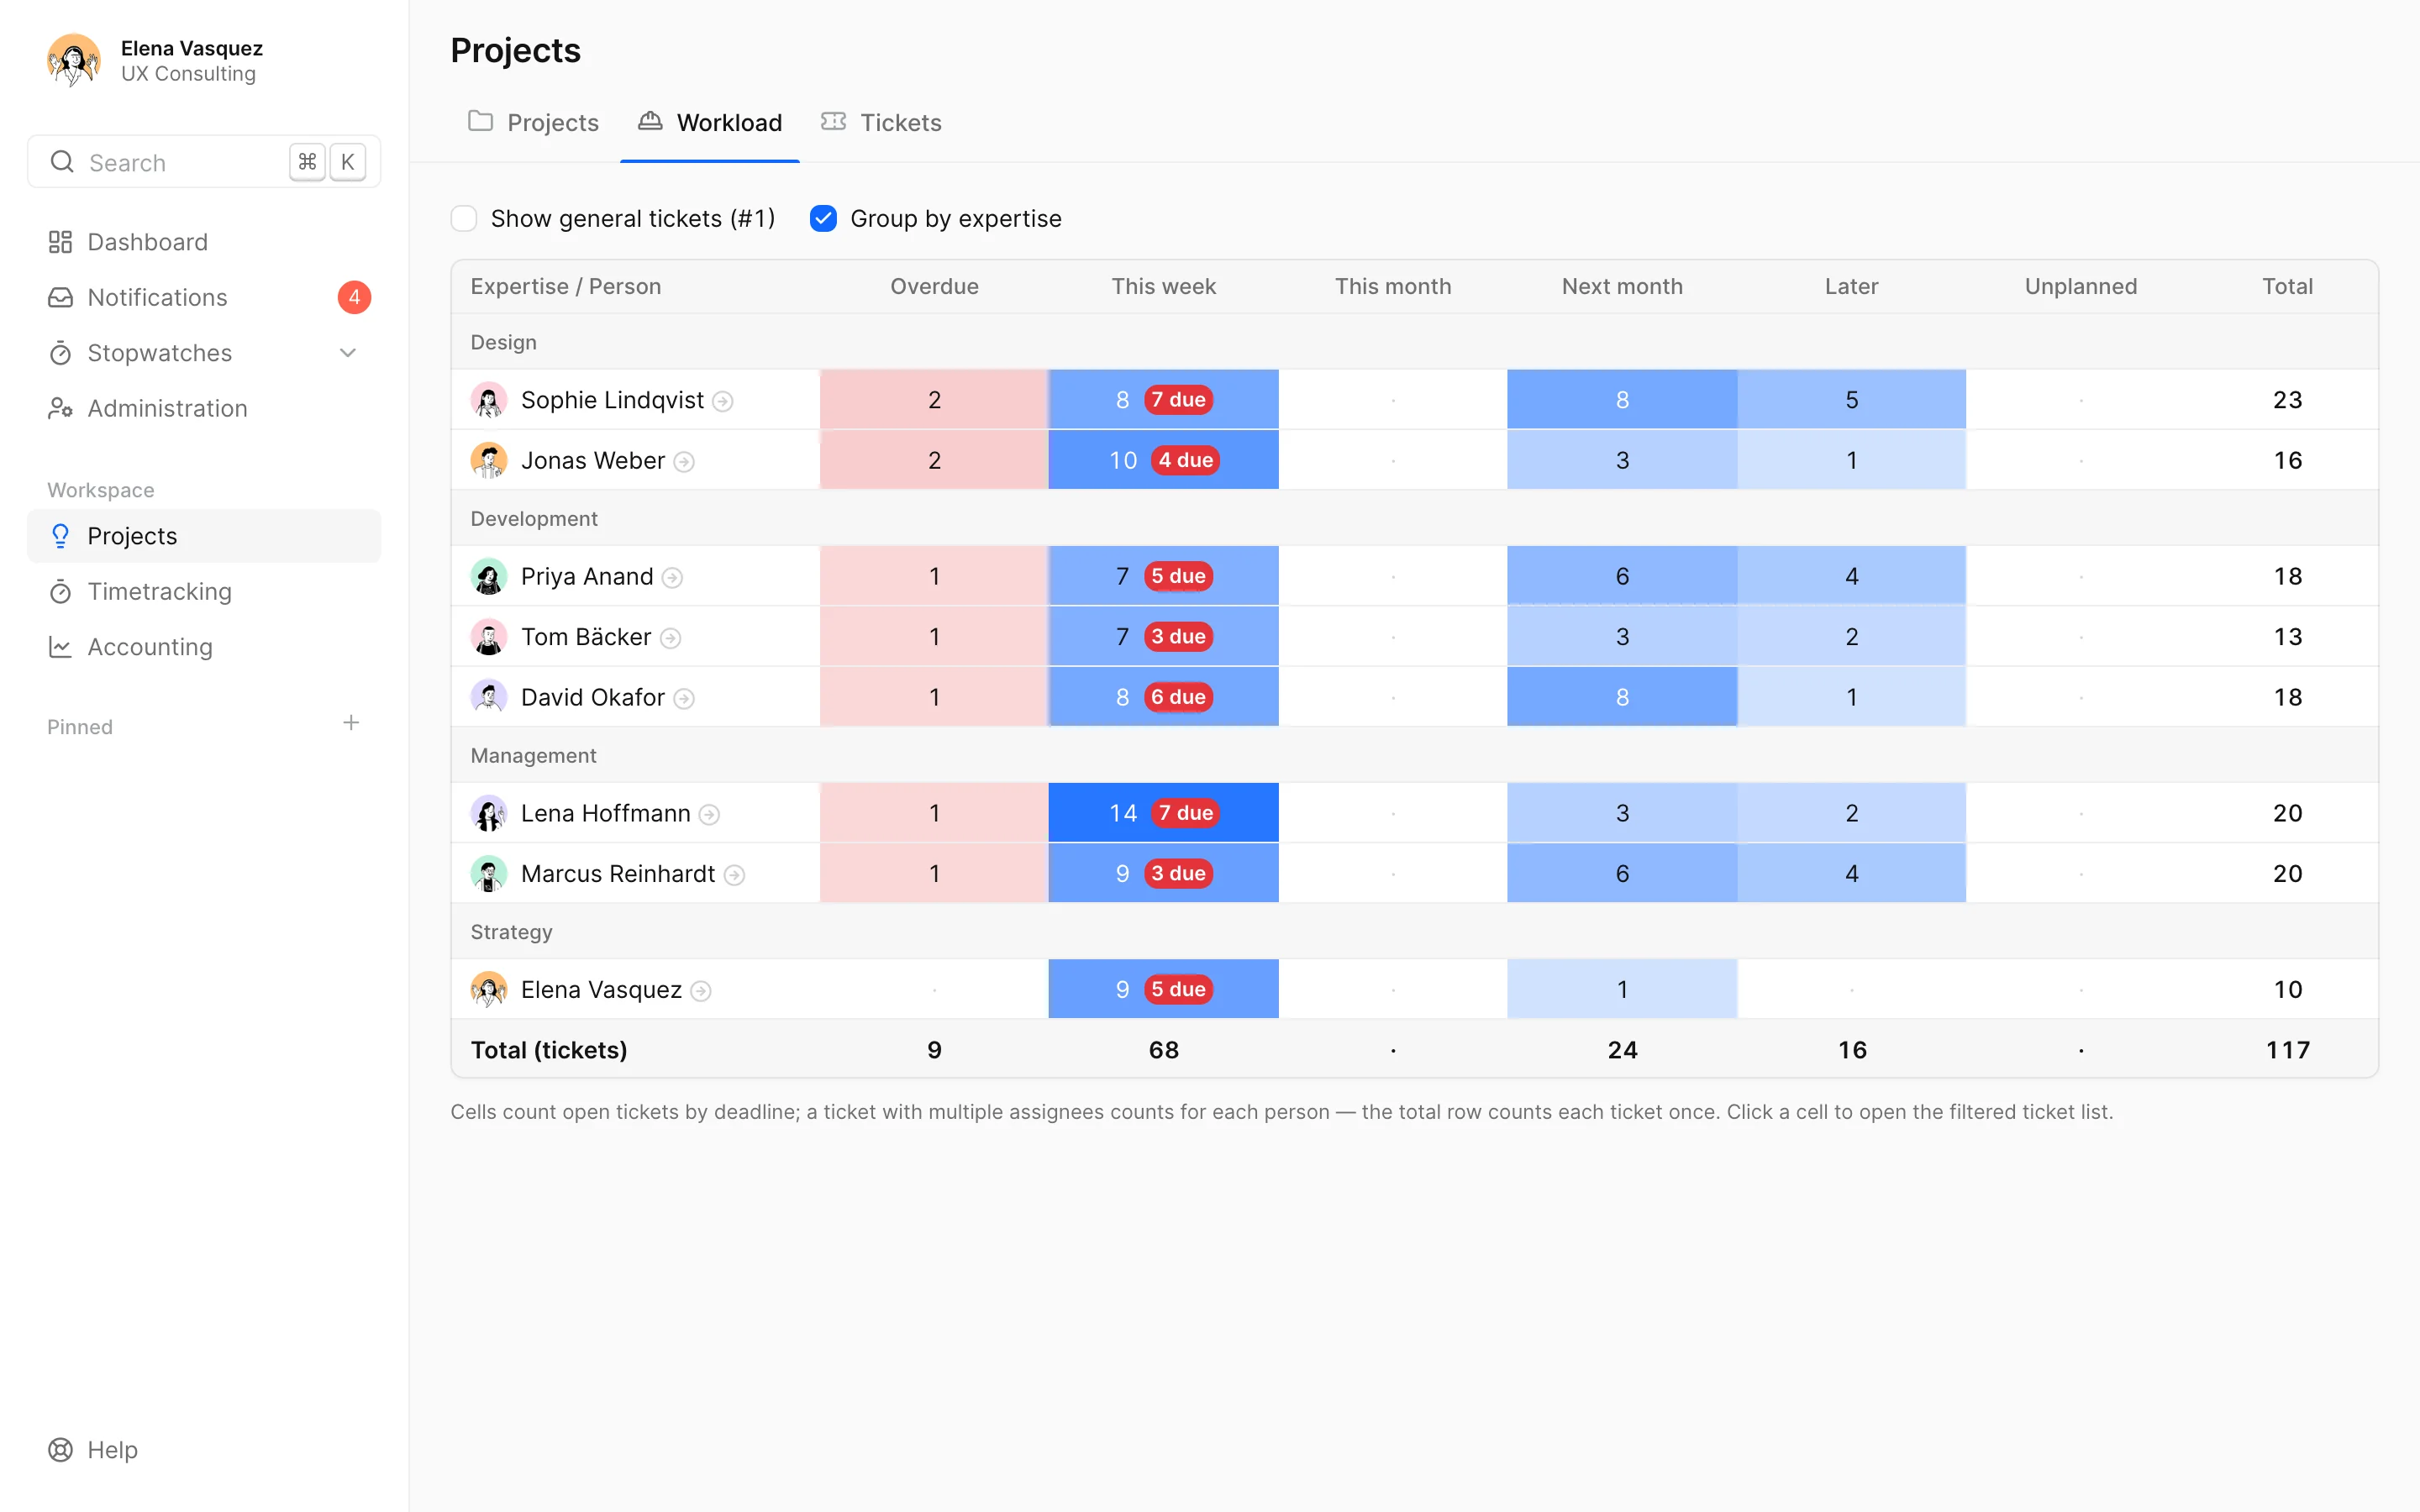Click the Design group header row
2420x1512 pixels.
click(x=1414, y=342)
